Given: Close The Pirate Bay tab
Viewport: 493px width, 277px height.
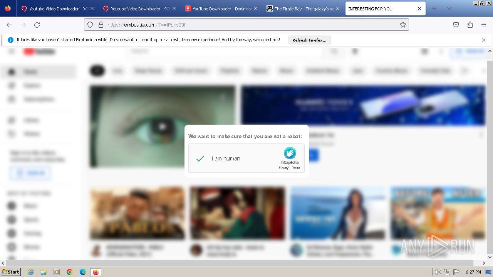Looking at the screenshot, I should (x=338, y=8).
